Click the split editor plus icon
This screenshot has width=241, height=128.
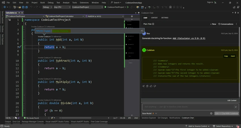click(x=132, y=16)
